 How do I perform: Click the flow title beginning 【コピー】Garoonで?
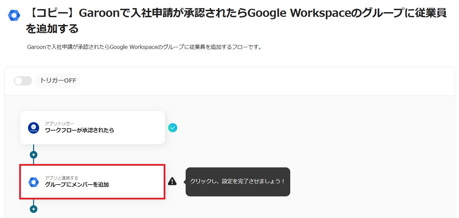[x=236, y=21]
